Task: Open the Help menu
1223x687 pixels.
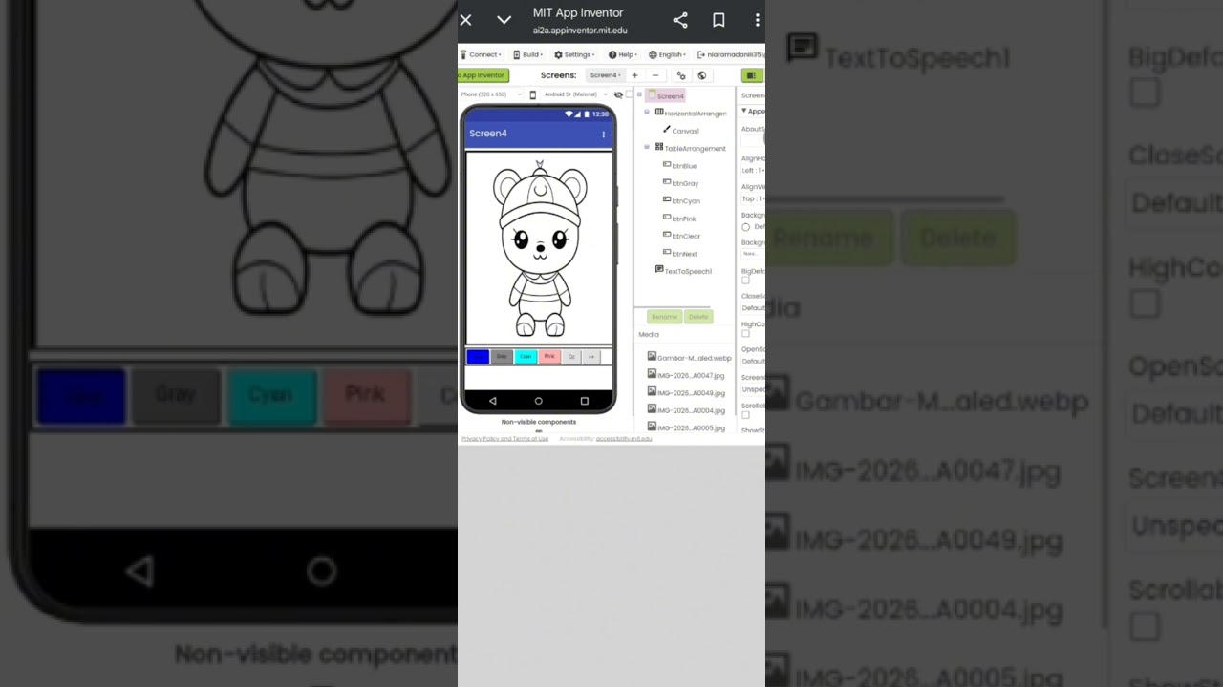Action: click(x=623, y=54)
